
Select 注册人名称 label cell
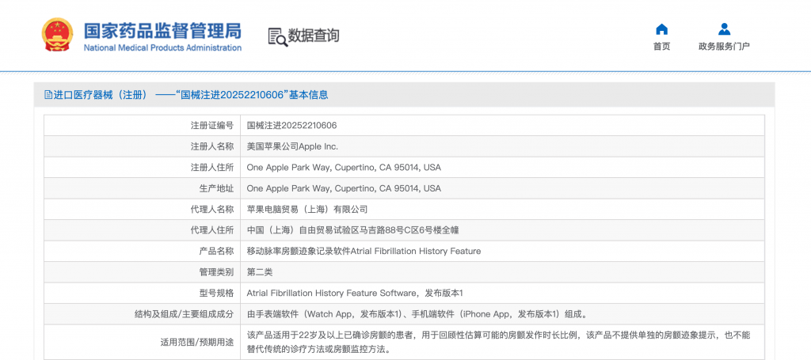(142, 146)
